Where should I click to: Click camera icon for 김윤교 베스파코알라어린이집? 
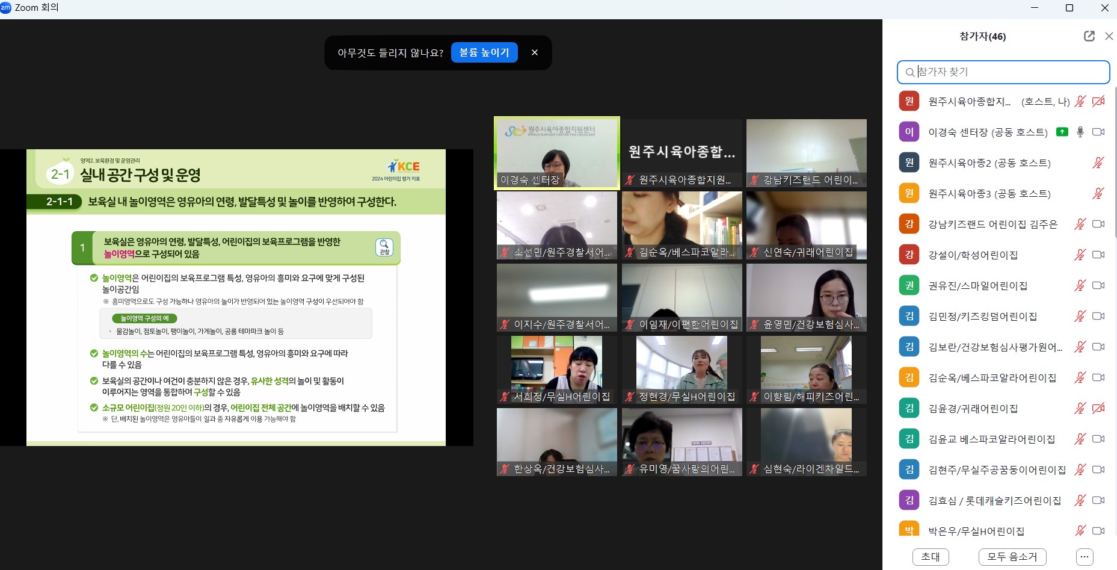(1098, 439)
